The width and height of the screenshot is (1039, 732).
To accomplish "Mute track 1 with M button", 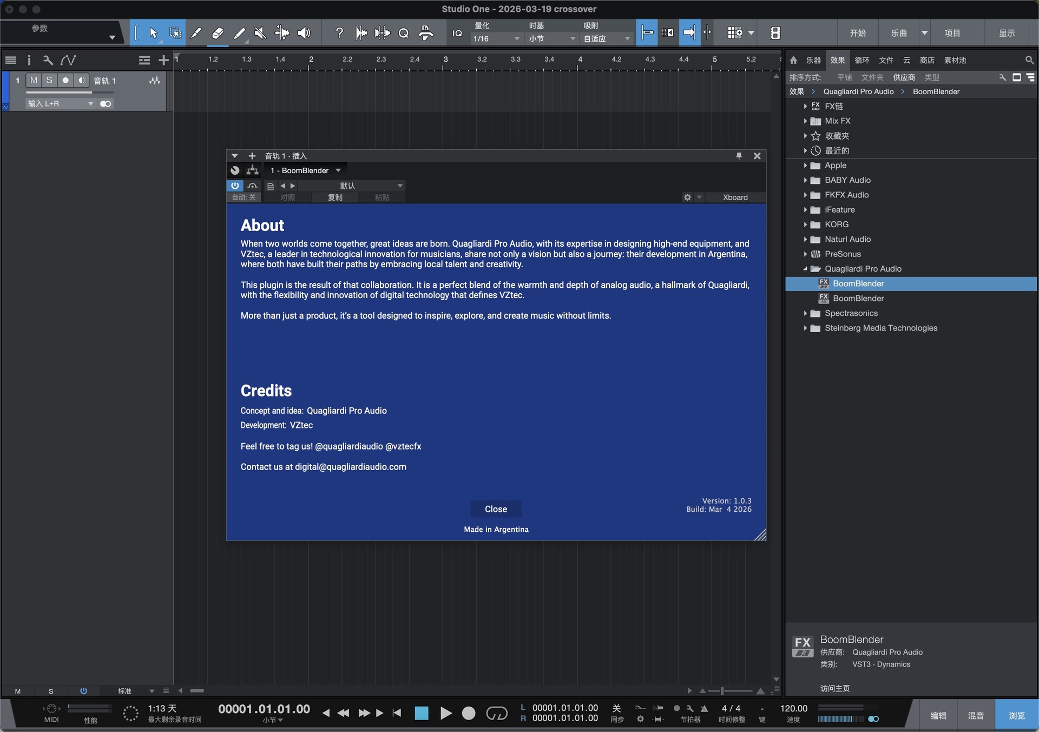I will 34,80.
